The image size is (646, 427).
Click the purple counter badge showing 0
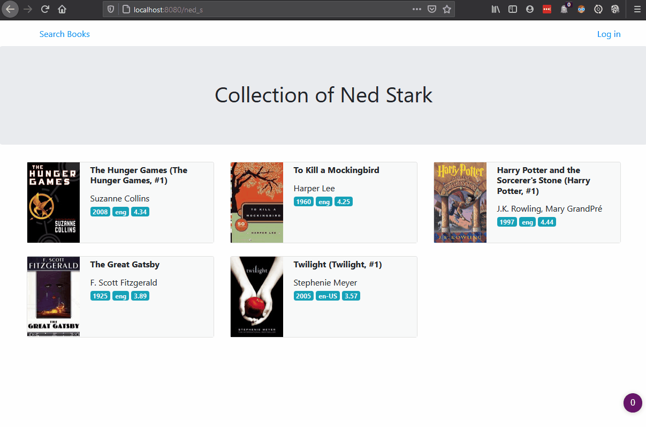(x=633, y=403)
